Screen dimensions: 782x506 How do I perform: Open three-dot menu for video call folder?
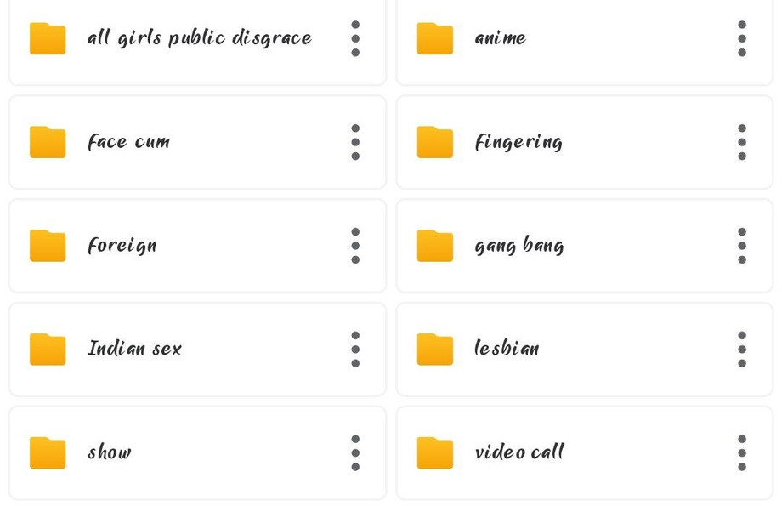click(x=742, y=452)
